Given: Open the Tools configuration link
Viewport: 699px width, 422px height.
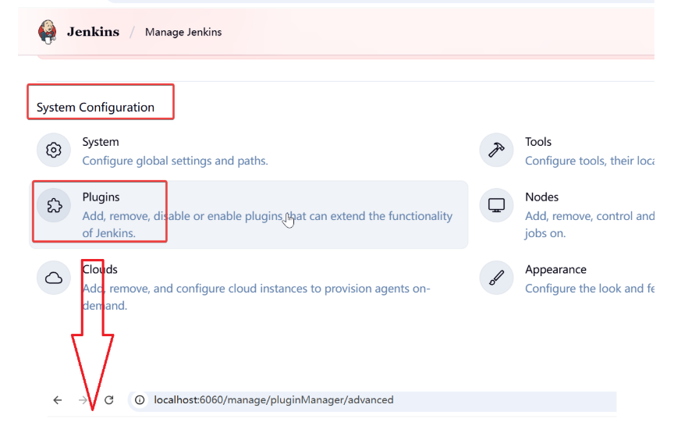Looking at the screenshot, I should (x=538, y=142).
